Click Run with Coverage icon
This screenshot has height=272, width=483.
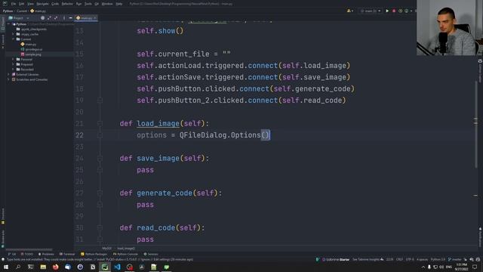400,11
